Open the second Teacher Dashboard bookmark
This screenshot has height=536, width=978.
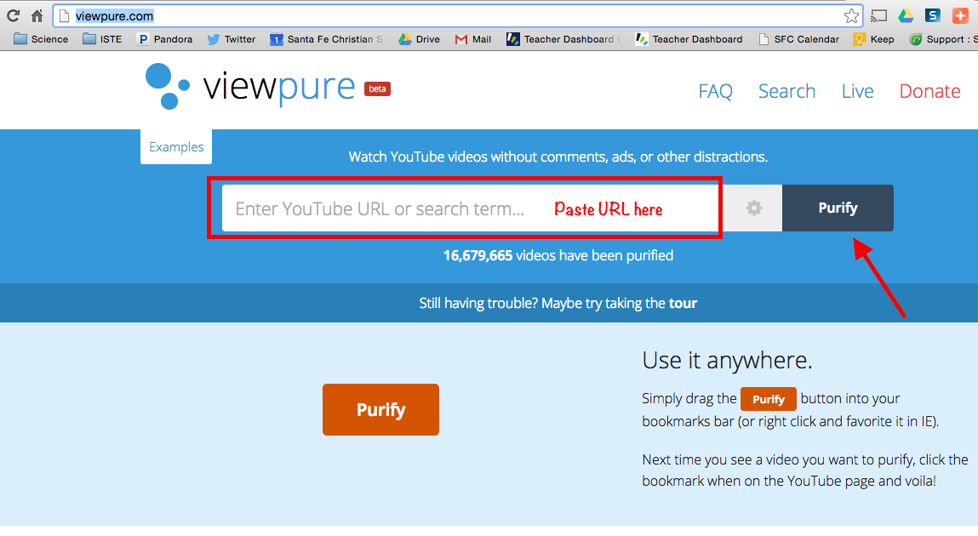coord(689,39)
